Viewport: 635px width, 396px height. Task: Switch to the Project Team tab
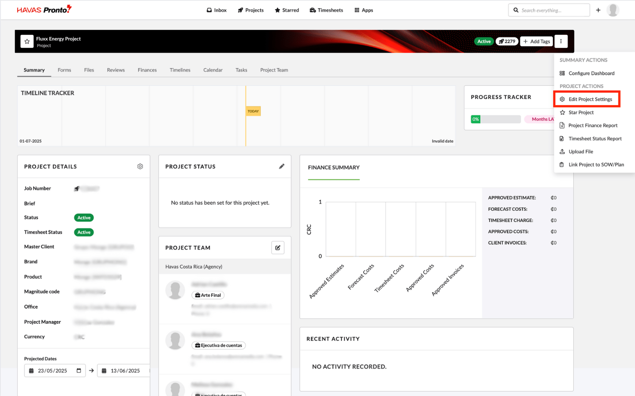click(x=274, y=70)
